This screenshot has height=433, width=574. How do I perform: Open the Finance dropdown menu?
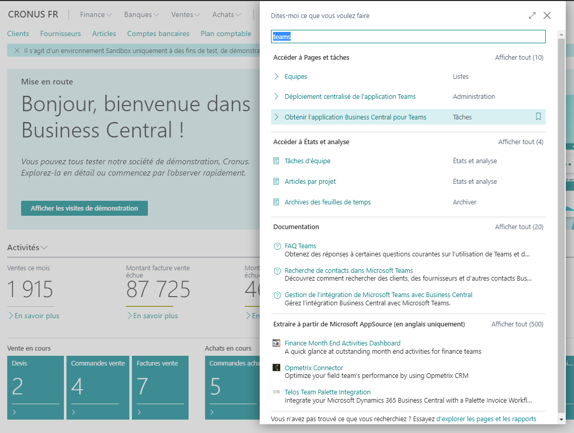(96, 14)
